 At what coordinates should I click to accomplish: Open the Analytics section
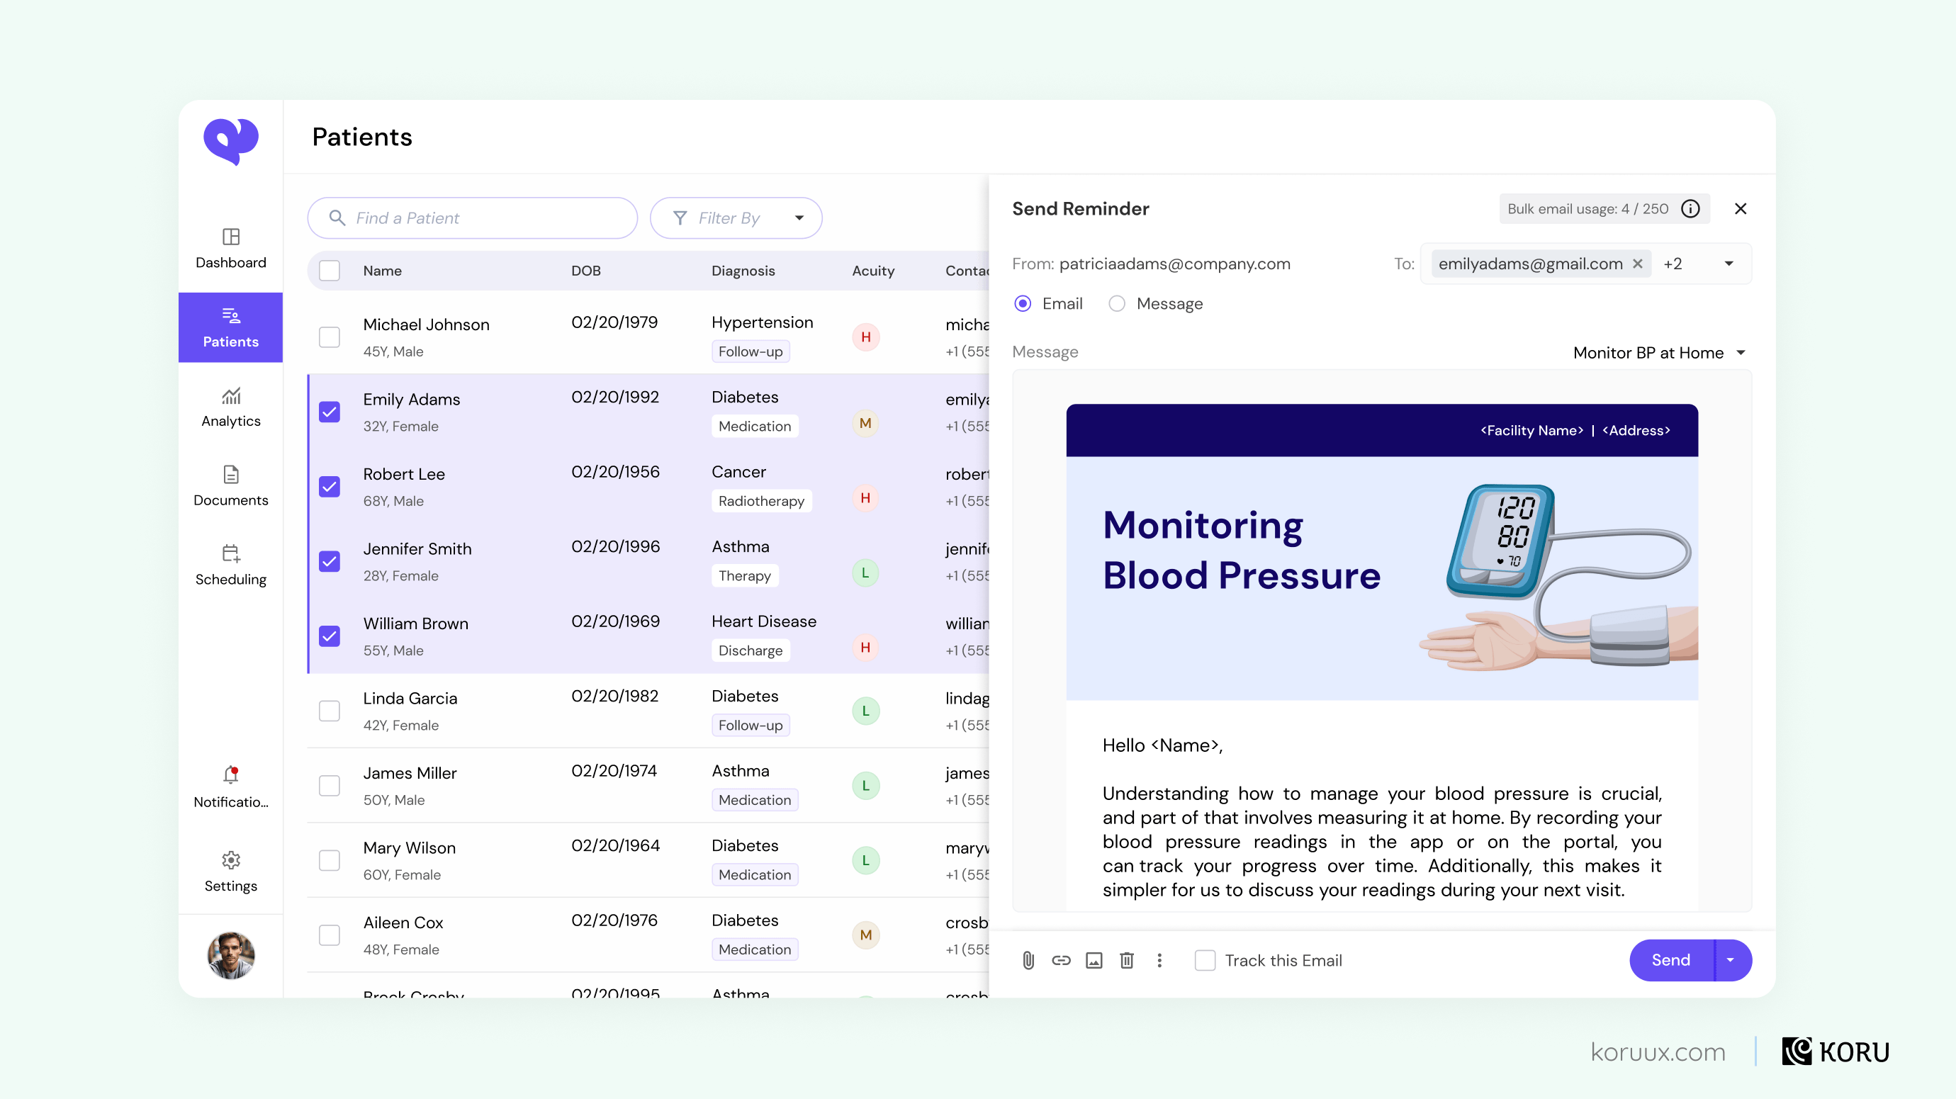coord(230,407)
